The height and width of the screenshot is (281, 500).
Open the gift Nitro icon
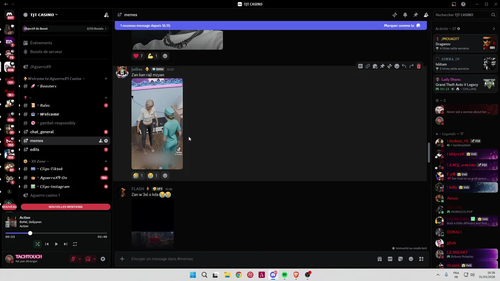[x=379, y=259]
